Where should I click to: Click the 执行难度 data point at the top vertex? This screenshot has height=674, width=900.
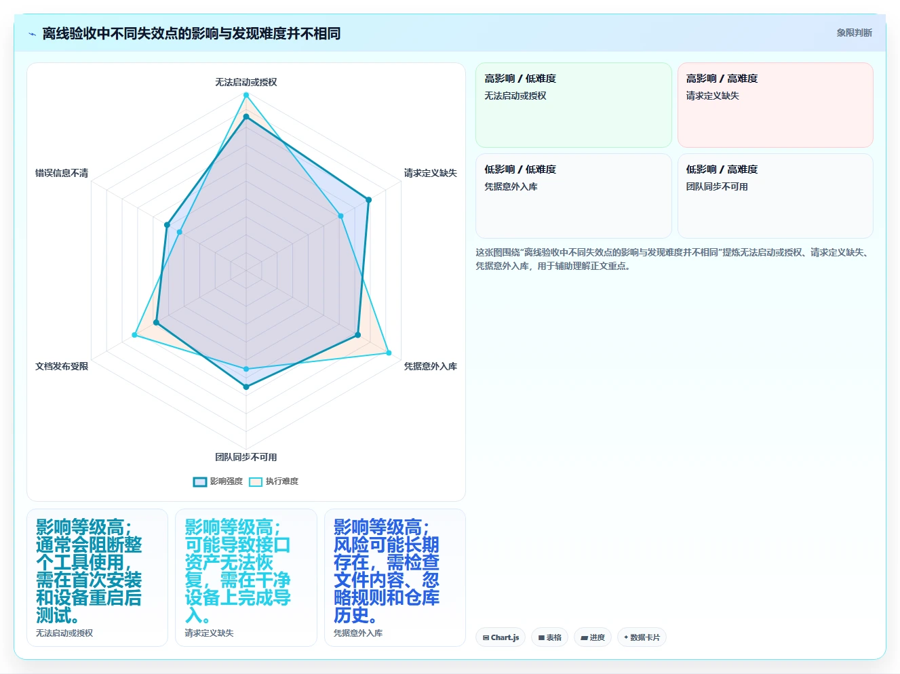click(x=246, y=95)
